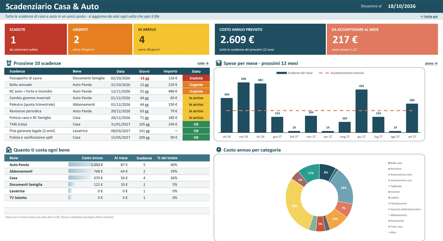Screen dimensions: 443x241
Task: Click the 18% blue donut slice
Action: [x=344, y=188]
